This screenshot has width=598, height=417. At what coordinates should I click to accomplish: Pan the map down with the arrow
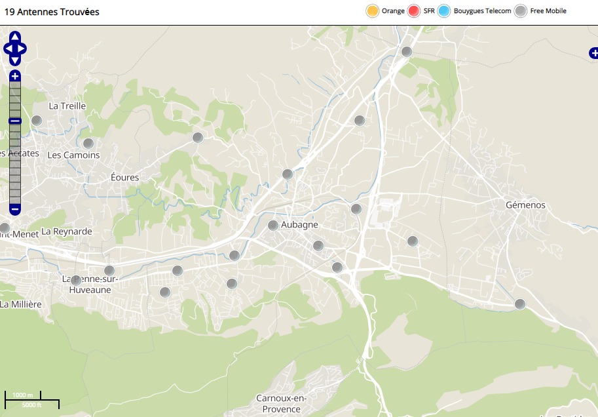pos(15,60)
